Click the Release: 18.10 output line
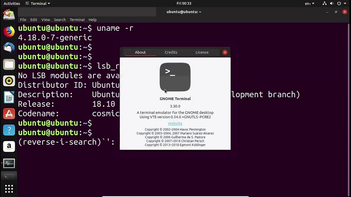The image size is (351, 197). [x=67, y=104]
